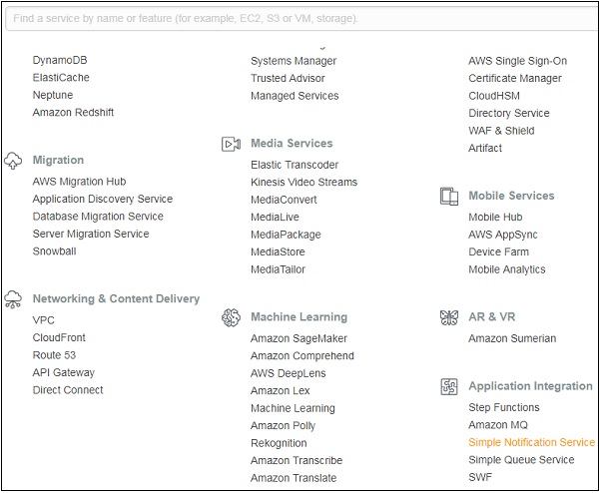Click the Media Services play icon
599x493 pixels.
[x=232, y=144]
